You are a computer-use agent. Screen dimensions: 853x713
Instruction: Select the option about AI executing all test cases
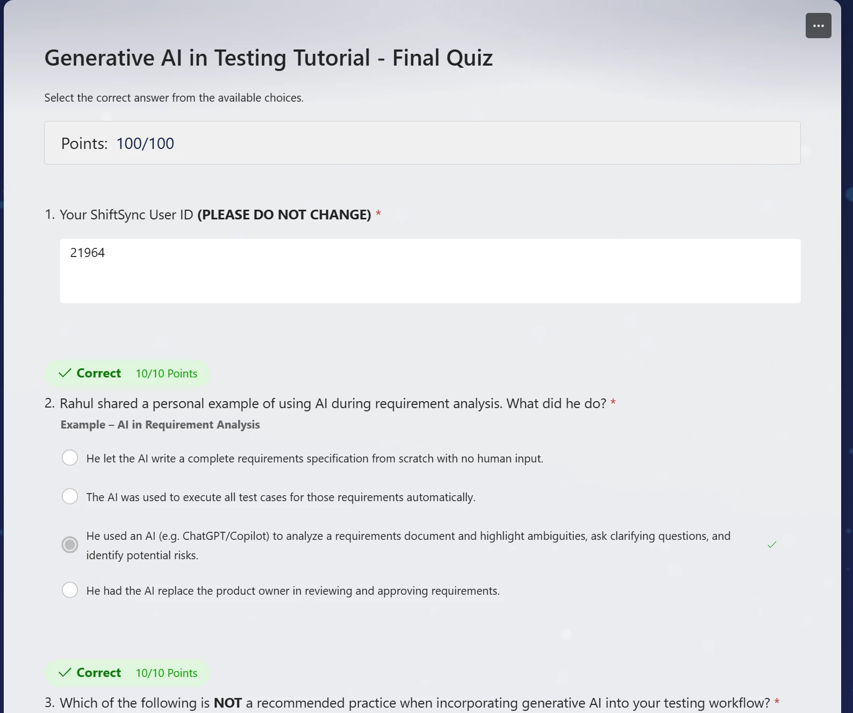pyautogui.click(x=70, y=496)
